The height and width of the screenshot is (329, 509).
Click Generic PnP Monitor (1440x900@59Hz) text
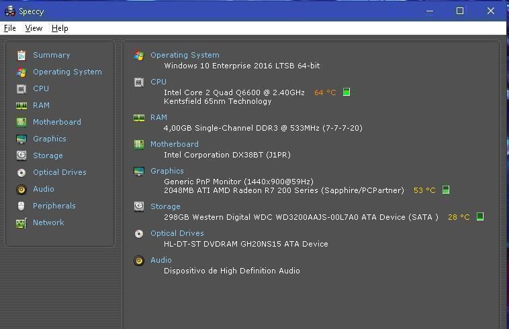[x=238, y=182]
